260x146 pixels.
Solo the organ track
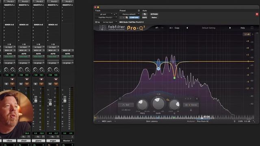click(x=50, y=84)
